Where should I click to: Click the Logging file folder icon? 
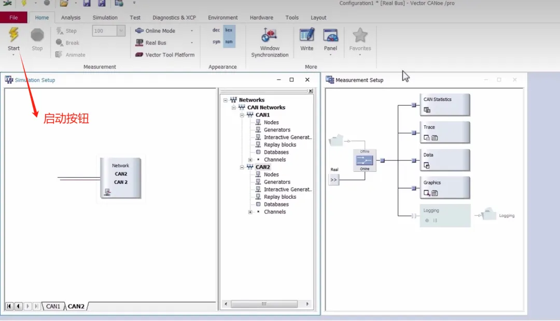[489, 214]
